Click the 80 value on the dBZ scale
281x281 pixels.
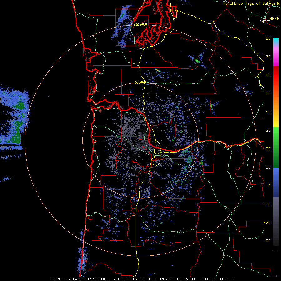(x=268, y=38)
